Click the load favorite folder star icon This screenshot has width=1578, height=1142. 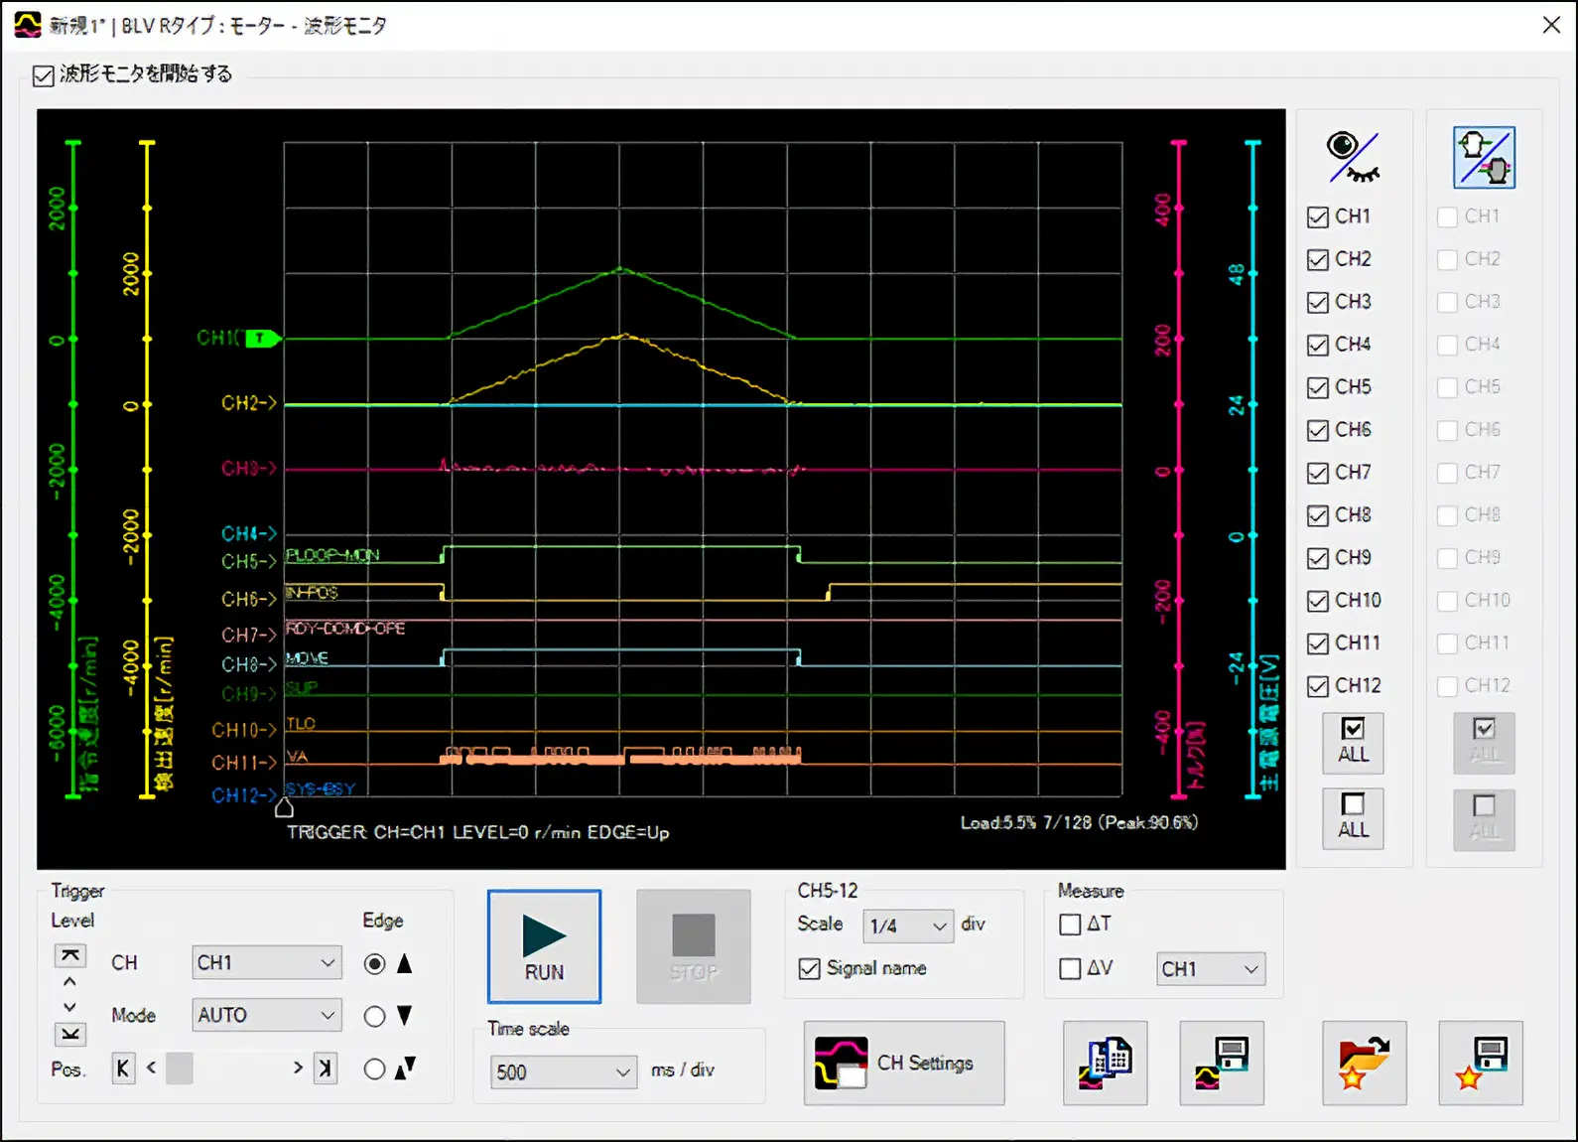[x=1364, y=1063]
